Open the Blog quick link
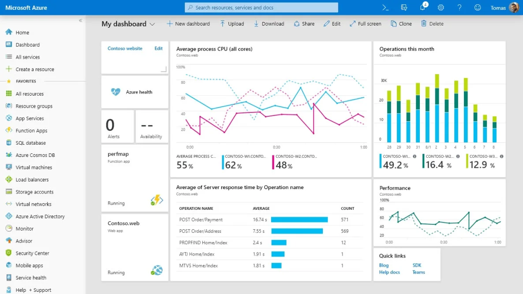Viewport: 523px width, 294px height. (x=384, y=265)
